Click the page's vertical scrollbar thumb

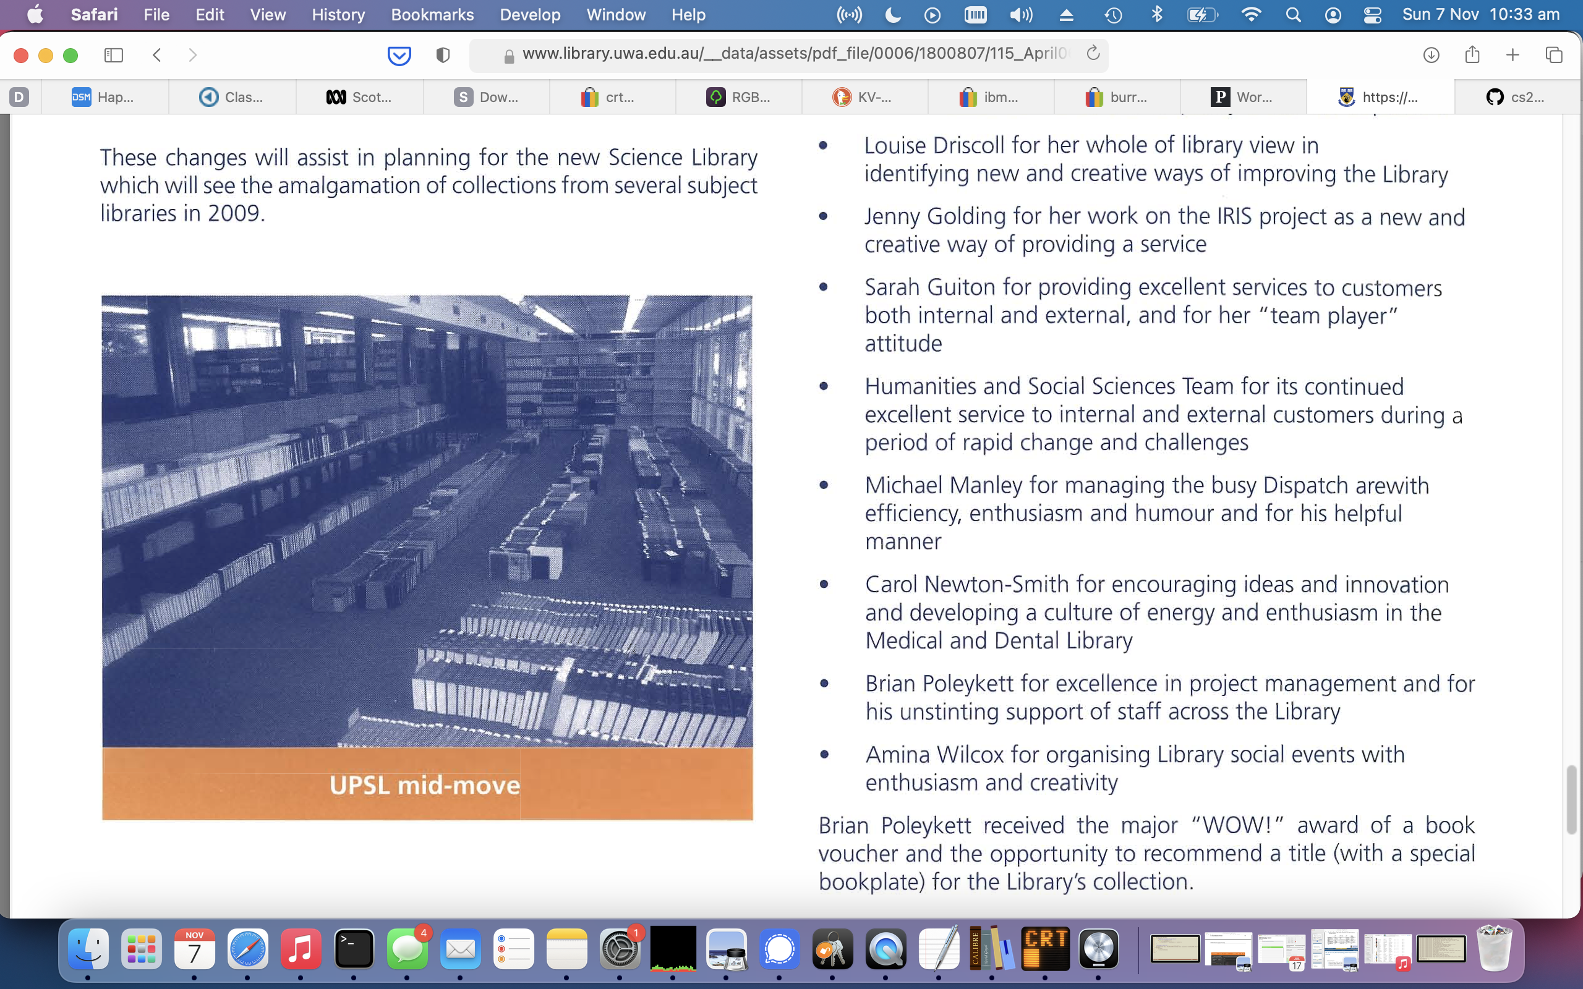pos(1571,799)
